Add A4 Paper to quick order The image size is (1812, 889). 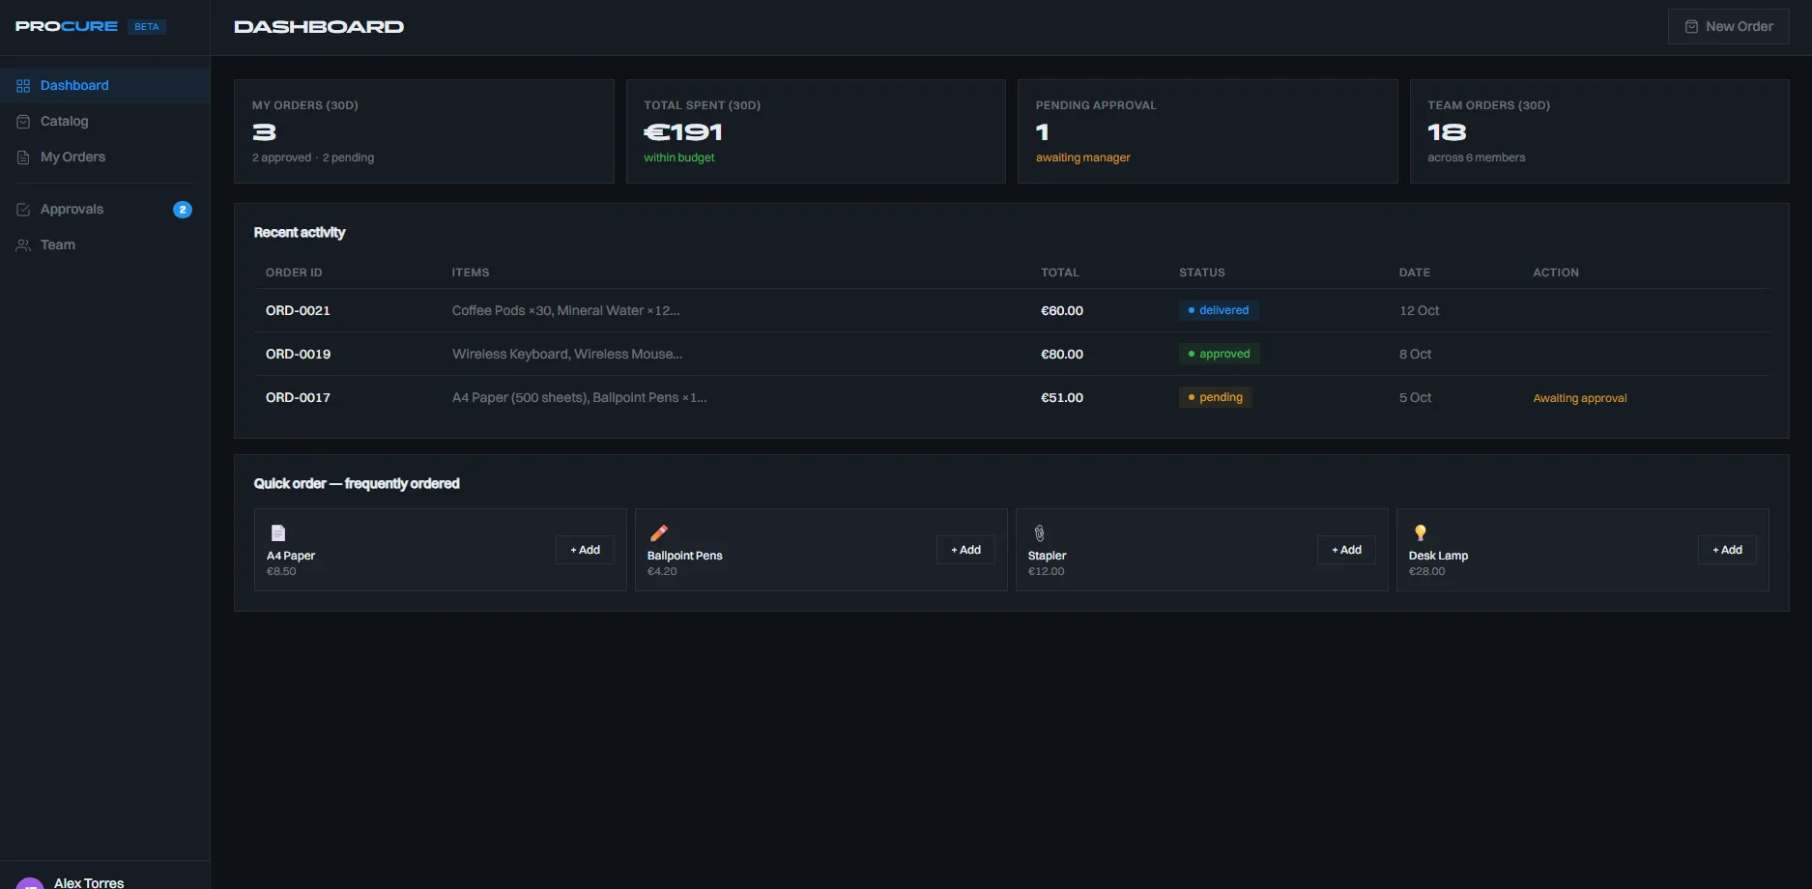click(585, 550)
